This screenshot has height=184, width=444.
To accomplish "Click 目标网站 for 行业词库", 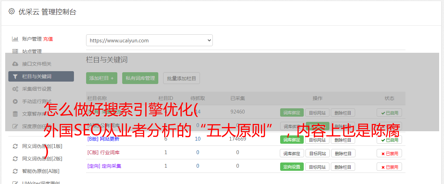I will tap(318, 153).
